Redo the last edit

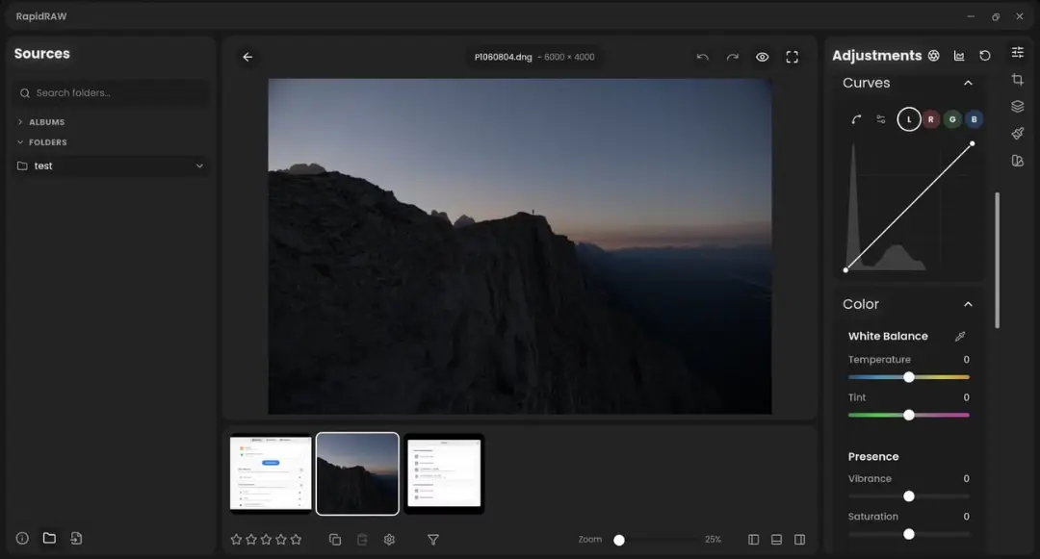click(732, 57)
